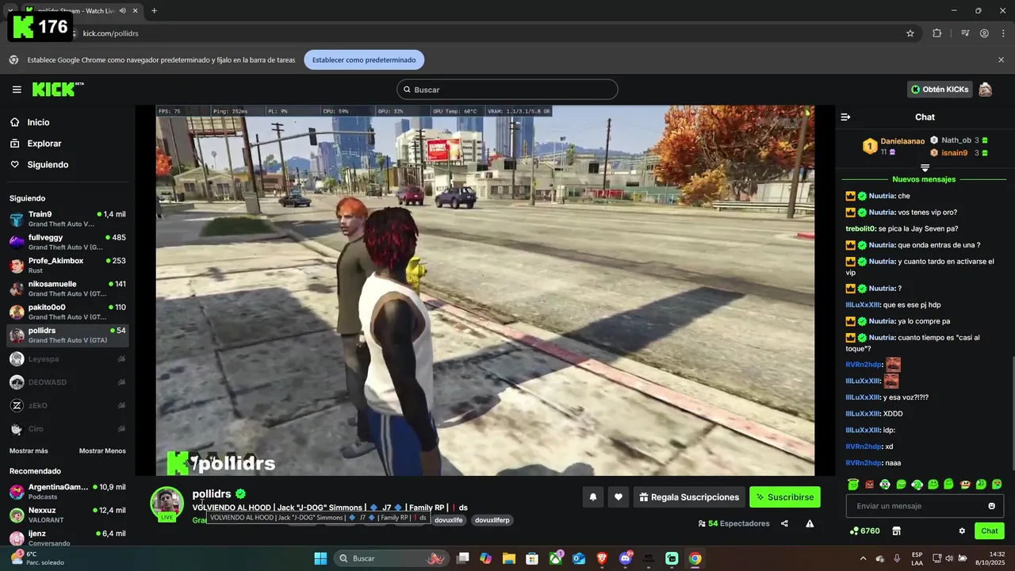
Task: Open fullveggy followed channel
Action: [x=67, y=242]
